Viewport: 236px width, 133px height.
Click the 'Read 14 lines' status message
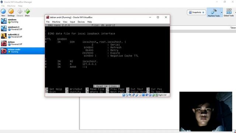(107, 86)
